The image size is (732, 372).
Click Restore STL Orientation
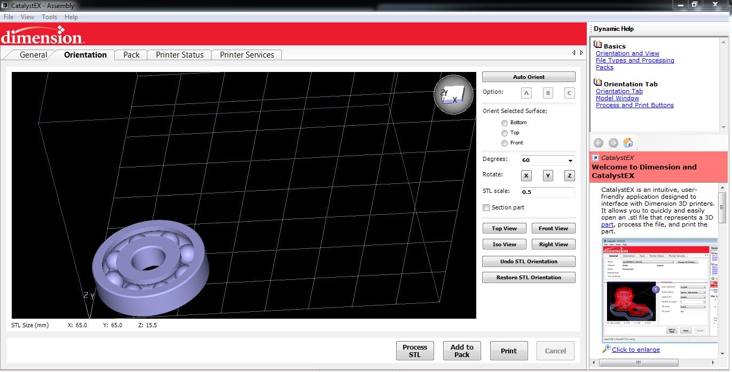coord(529,277)
